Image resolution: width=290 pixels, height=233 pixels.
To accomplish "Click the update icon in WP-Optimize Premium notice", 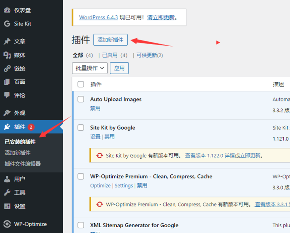I will 100,205.
